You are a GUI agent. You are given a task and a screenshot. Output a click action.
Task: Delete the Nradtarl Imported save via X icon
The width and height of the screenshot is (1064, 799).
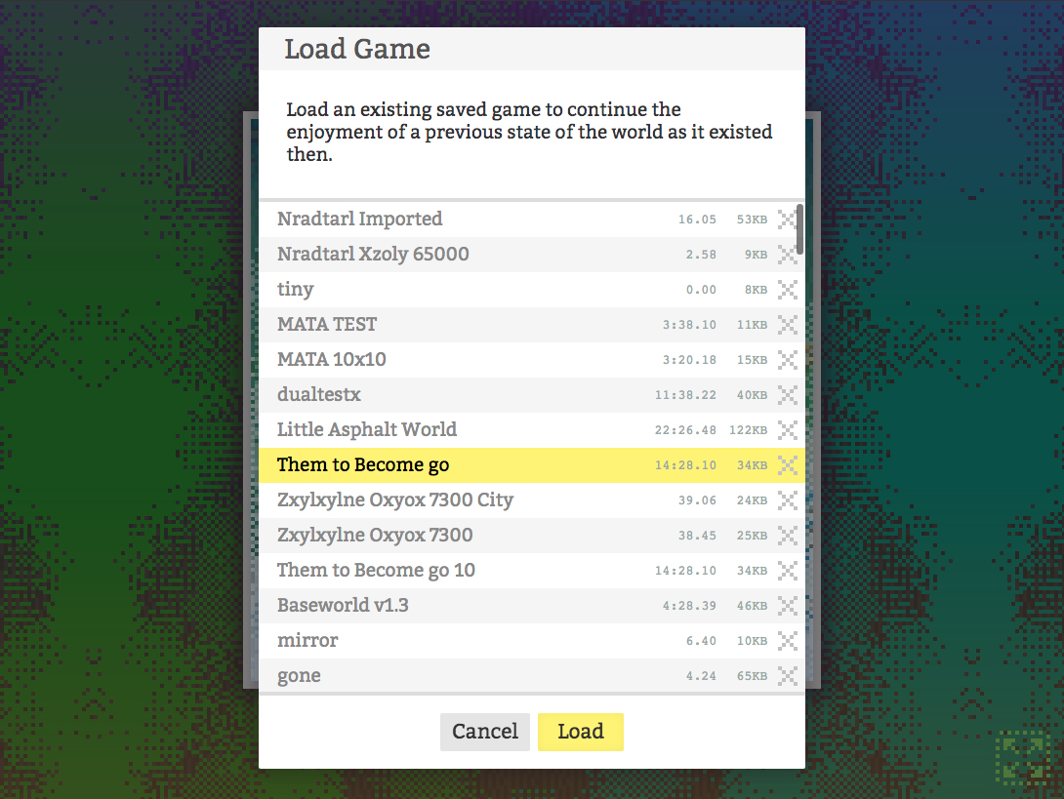click(787, 220)
